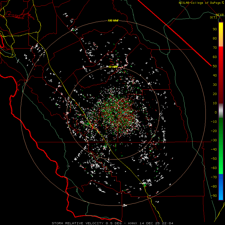Select the 20 value on the velocity scale
This screenshot has height=225, width=225.
[x=215, y=94]
